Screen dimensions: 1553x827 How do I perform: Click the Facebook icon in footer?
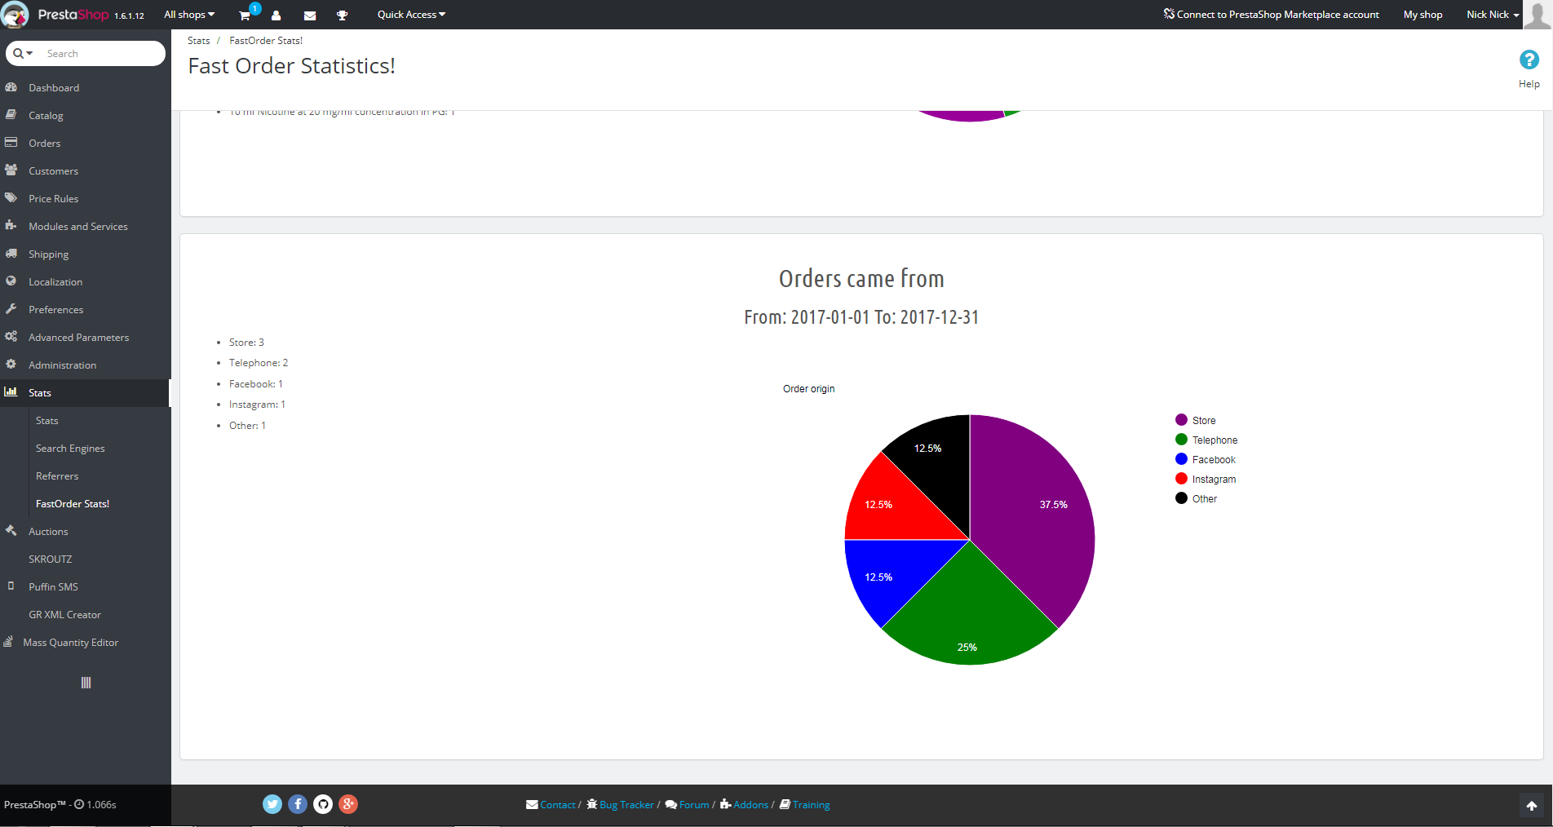[298, 804]
